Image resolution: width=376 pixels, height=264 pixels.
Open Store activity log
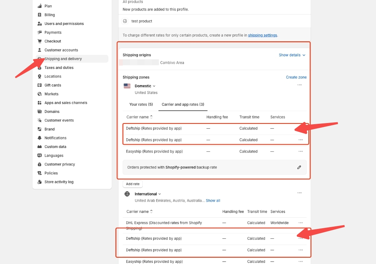pos(59,182)
